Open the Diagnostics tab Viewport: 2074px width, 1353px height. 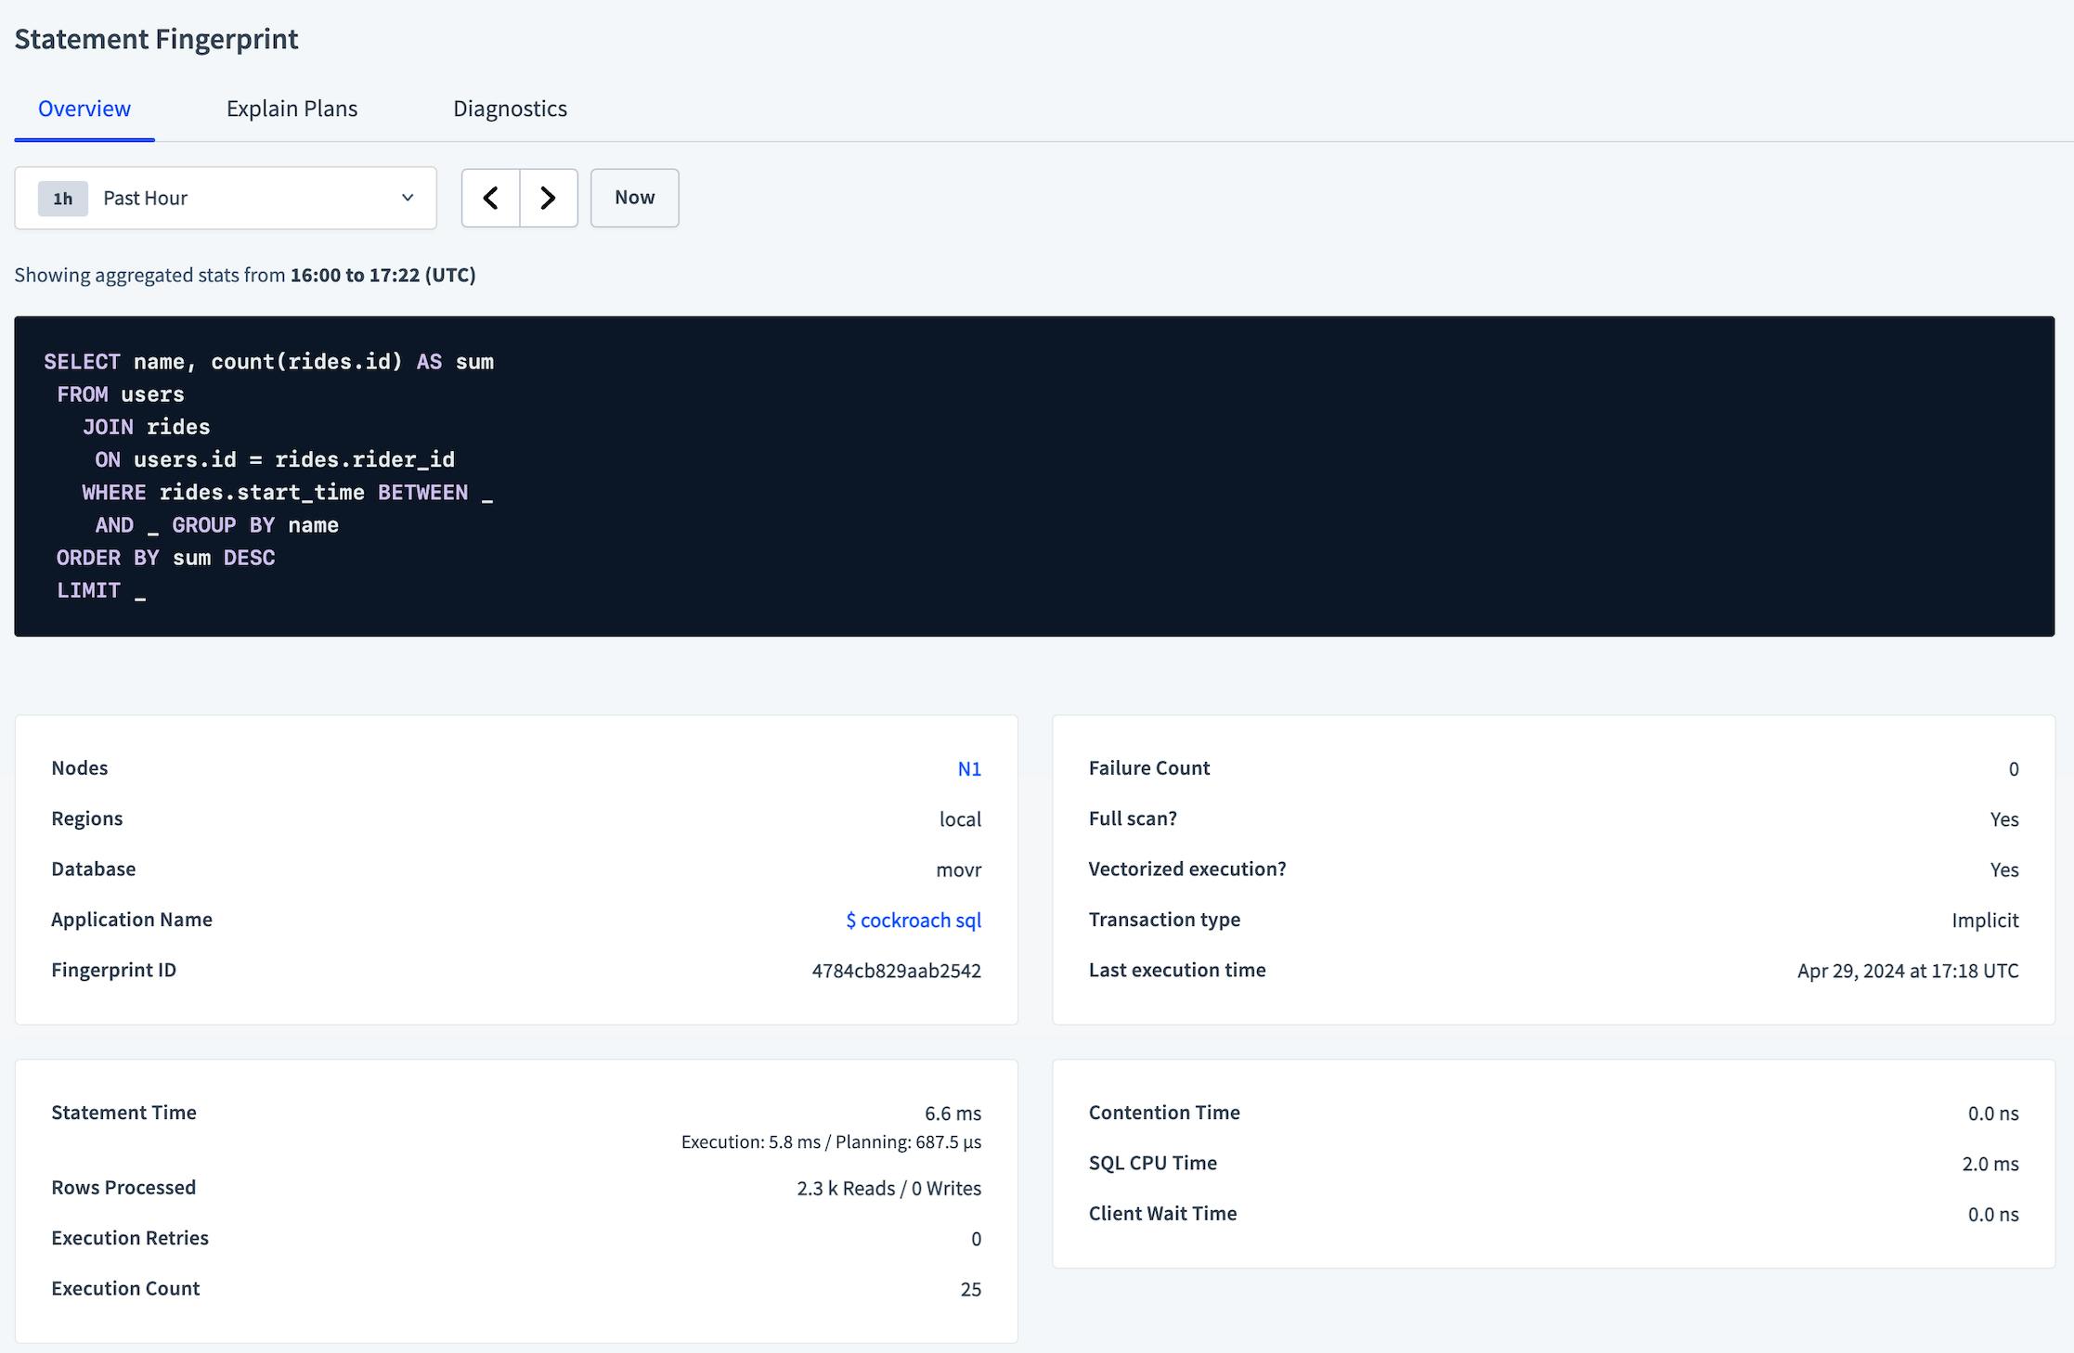510,108
